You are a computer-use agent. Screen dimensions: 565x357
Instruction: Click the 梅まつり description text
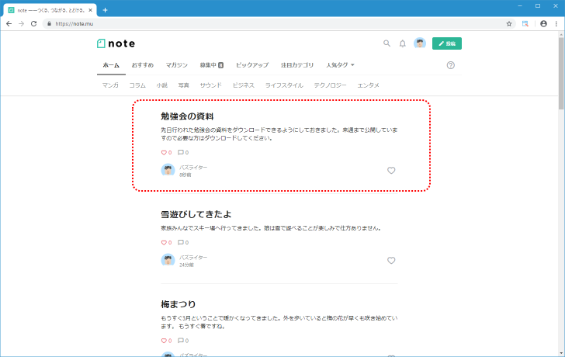click(x=279, y=322)
